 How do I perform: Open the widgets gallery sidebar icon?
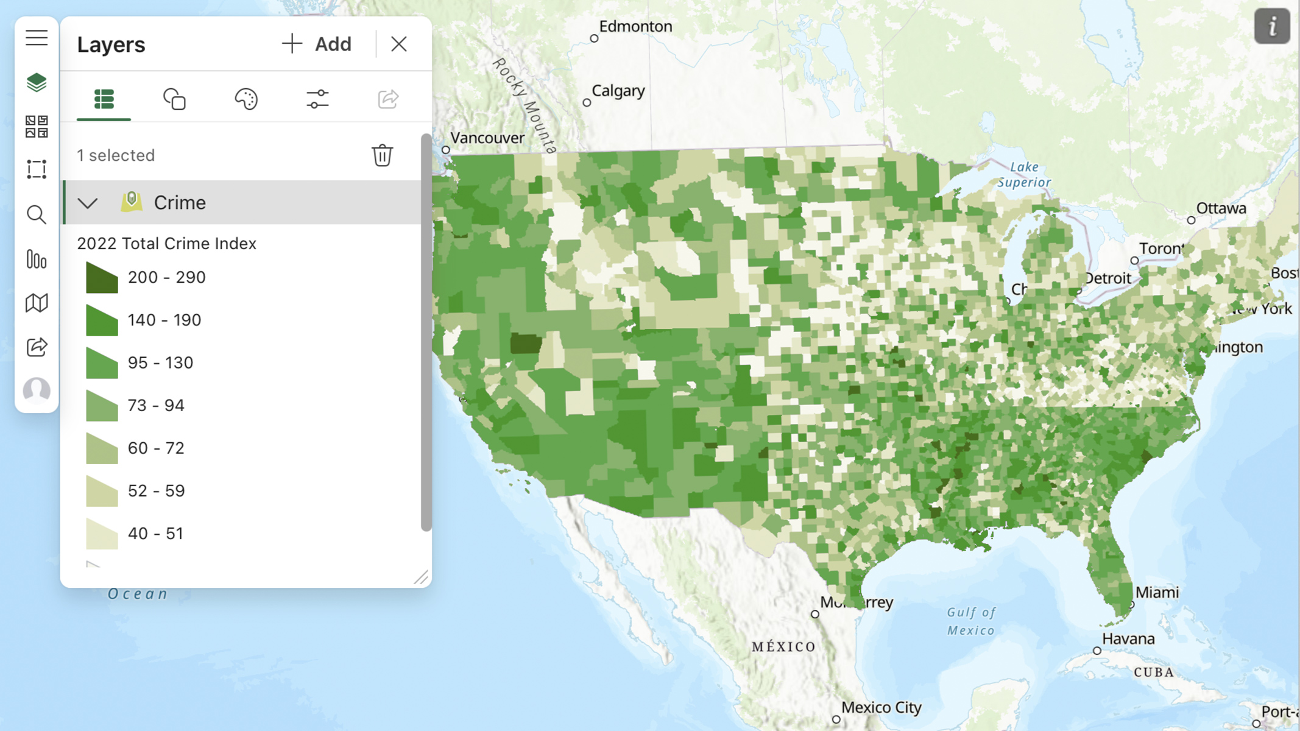click(37, 126)
